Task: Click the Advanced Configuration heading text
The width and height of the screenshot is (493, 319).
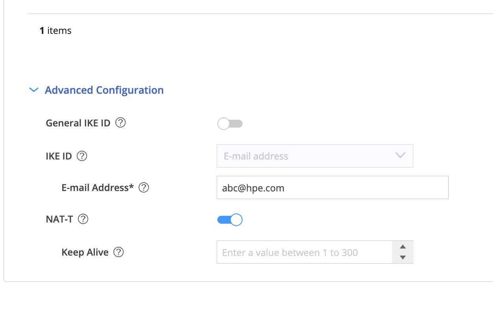Action: pyautogui.click(x=104, y=90)
